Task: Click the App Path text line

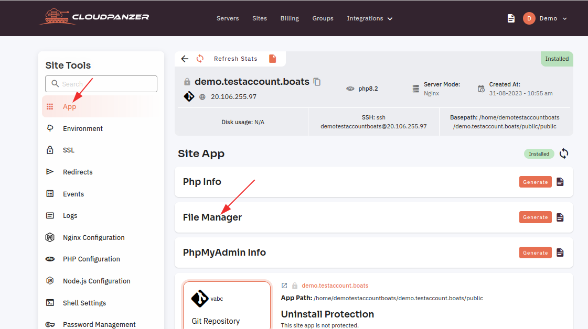Action: pos(382,298)
